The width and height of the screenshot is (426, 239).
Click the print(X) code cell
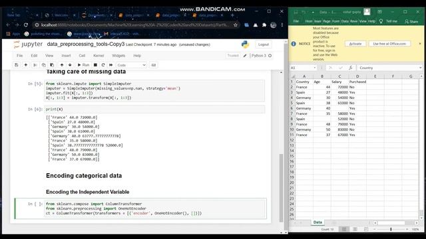[x=154, y=109]
